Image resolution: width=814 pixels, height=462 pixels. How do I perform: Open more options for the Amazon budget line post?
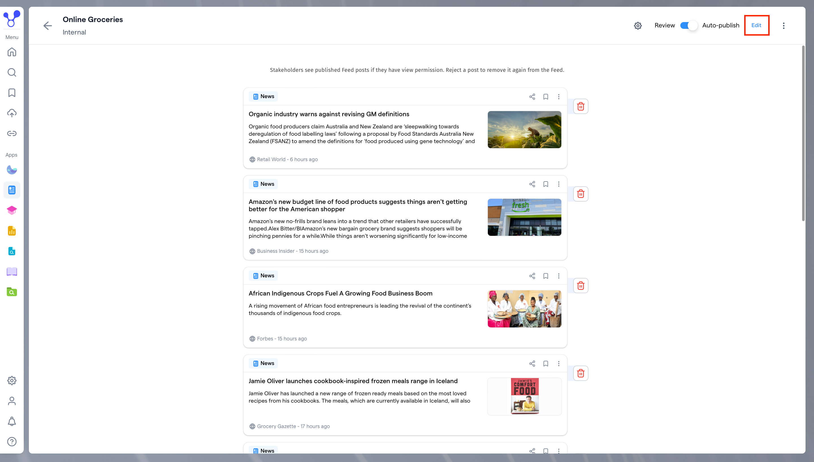tap(559, 184)
